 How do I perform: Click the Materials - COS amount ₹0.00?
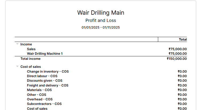click(182, 90)
